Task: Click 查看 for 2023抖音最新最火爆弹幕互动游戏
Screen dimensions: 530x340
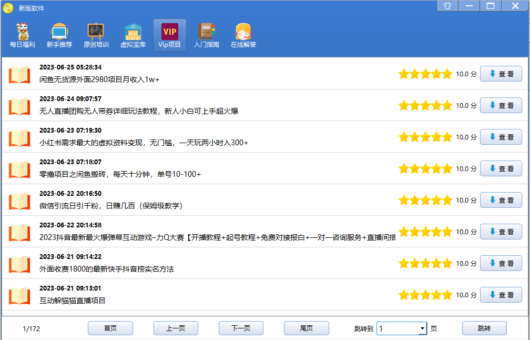Action: [x=501, y=232]
